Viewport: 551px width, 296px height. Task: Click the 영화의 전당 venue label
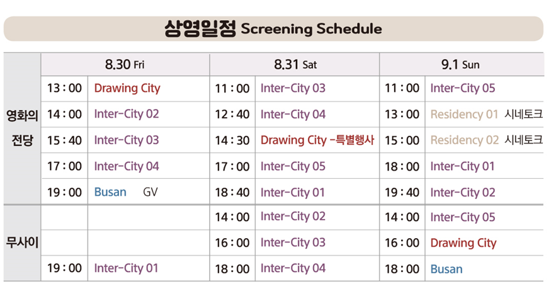pyautogui.click(x=22, y=128)
